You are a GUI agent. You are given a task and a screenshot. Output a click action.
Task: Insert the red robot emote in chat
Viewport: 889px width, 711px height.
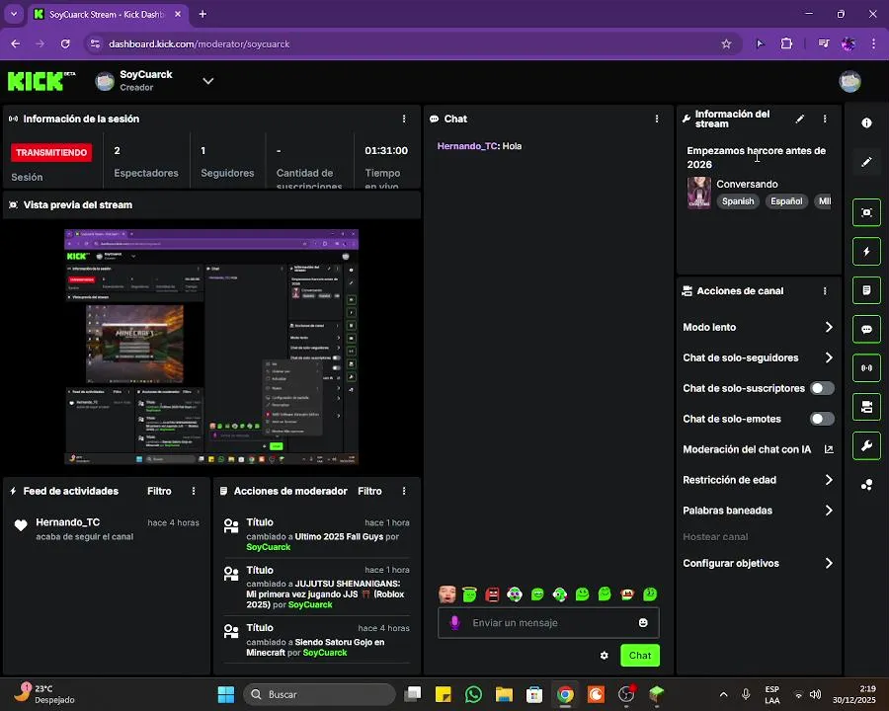(492, 594)
